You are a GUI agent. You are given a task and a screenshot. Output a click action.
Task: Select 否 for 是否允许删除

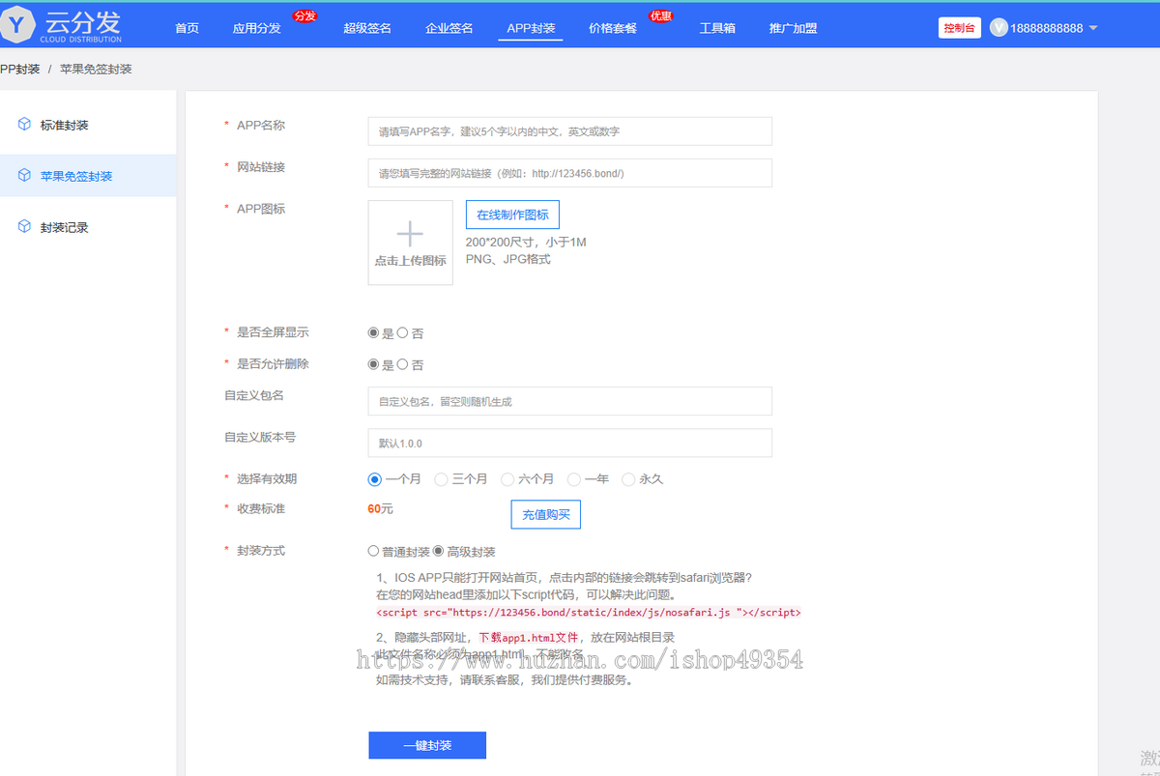tap(402, 364)
